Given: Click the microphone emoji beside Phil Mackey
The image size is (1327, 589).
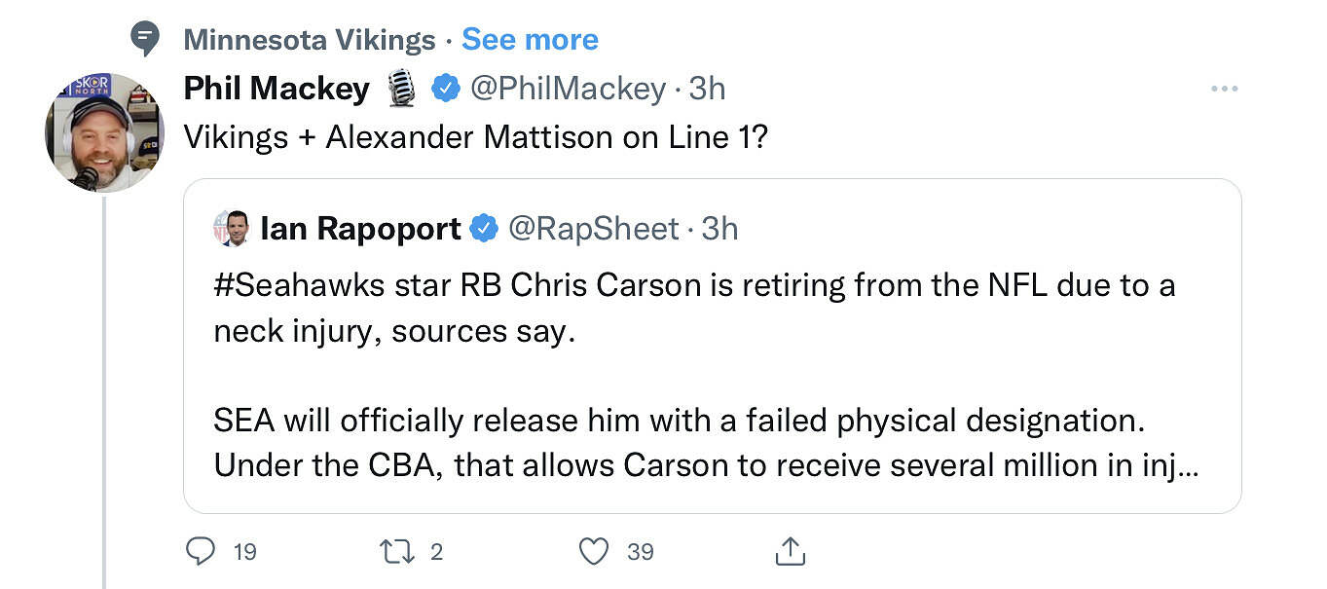Looking at the screenshot, I should 401,89.
